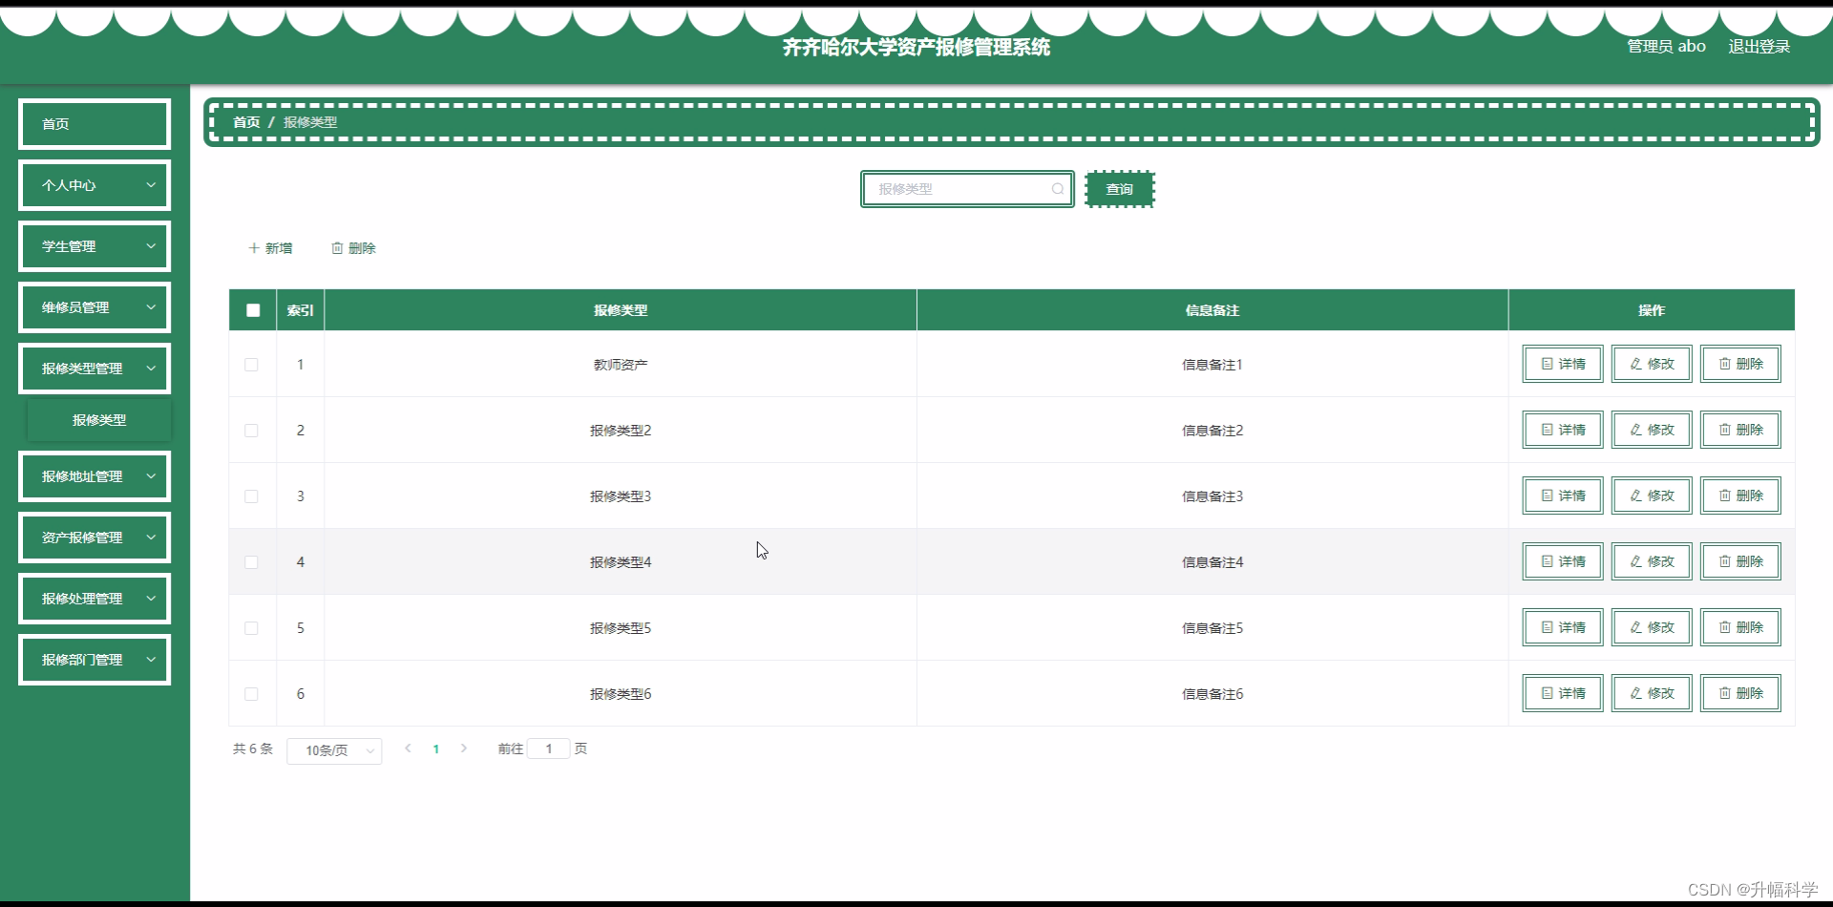
Task: Check the checkbox for row 1 教师资产
Action: [x=252, y=364]
